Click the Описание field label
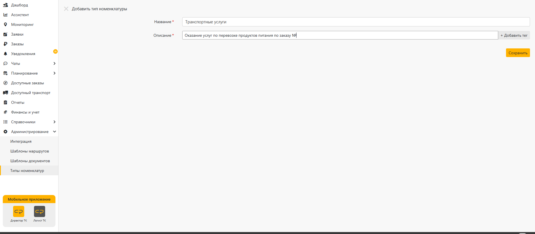This screenshot has width=535, height=234. (162, 35)
